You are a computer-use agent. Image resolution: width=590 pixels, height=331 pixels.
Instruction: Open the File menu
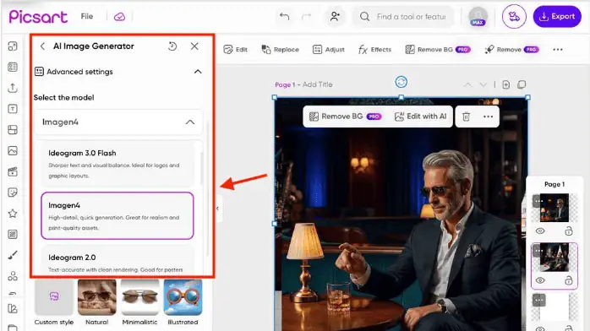(86, 17)
